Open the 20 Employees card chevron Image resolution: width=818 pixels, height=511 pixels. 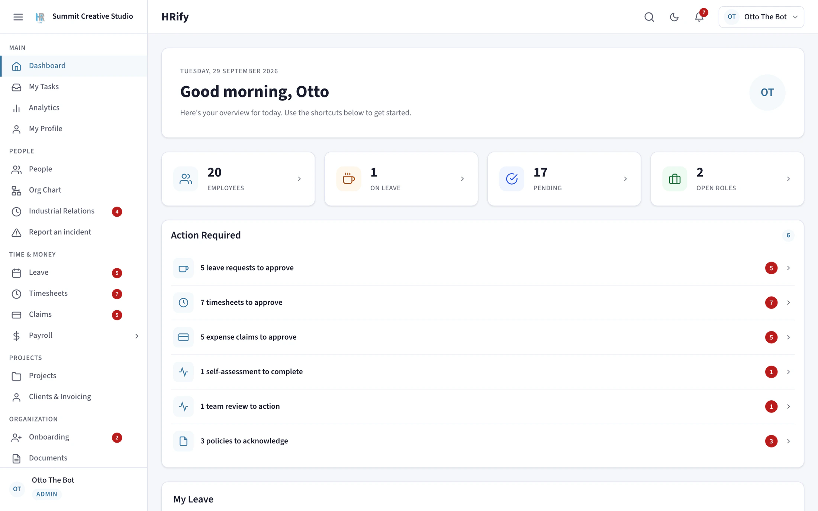pos(299,179)
